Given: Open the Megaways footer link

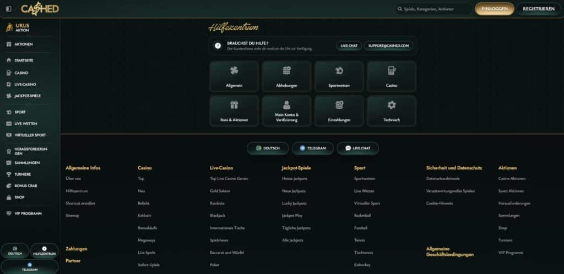Looking at the screenshot, I should coord(147,241).
